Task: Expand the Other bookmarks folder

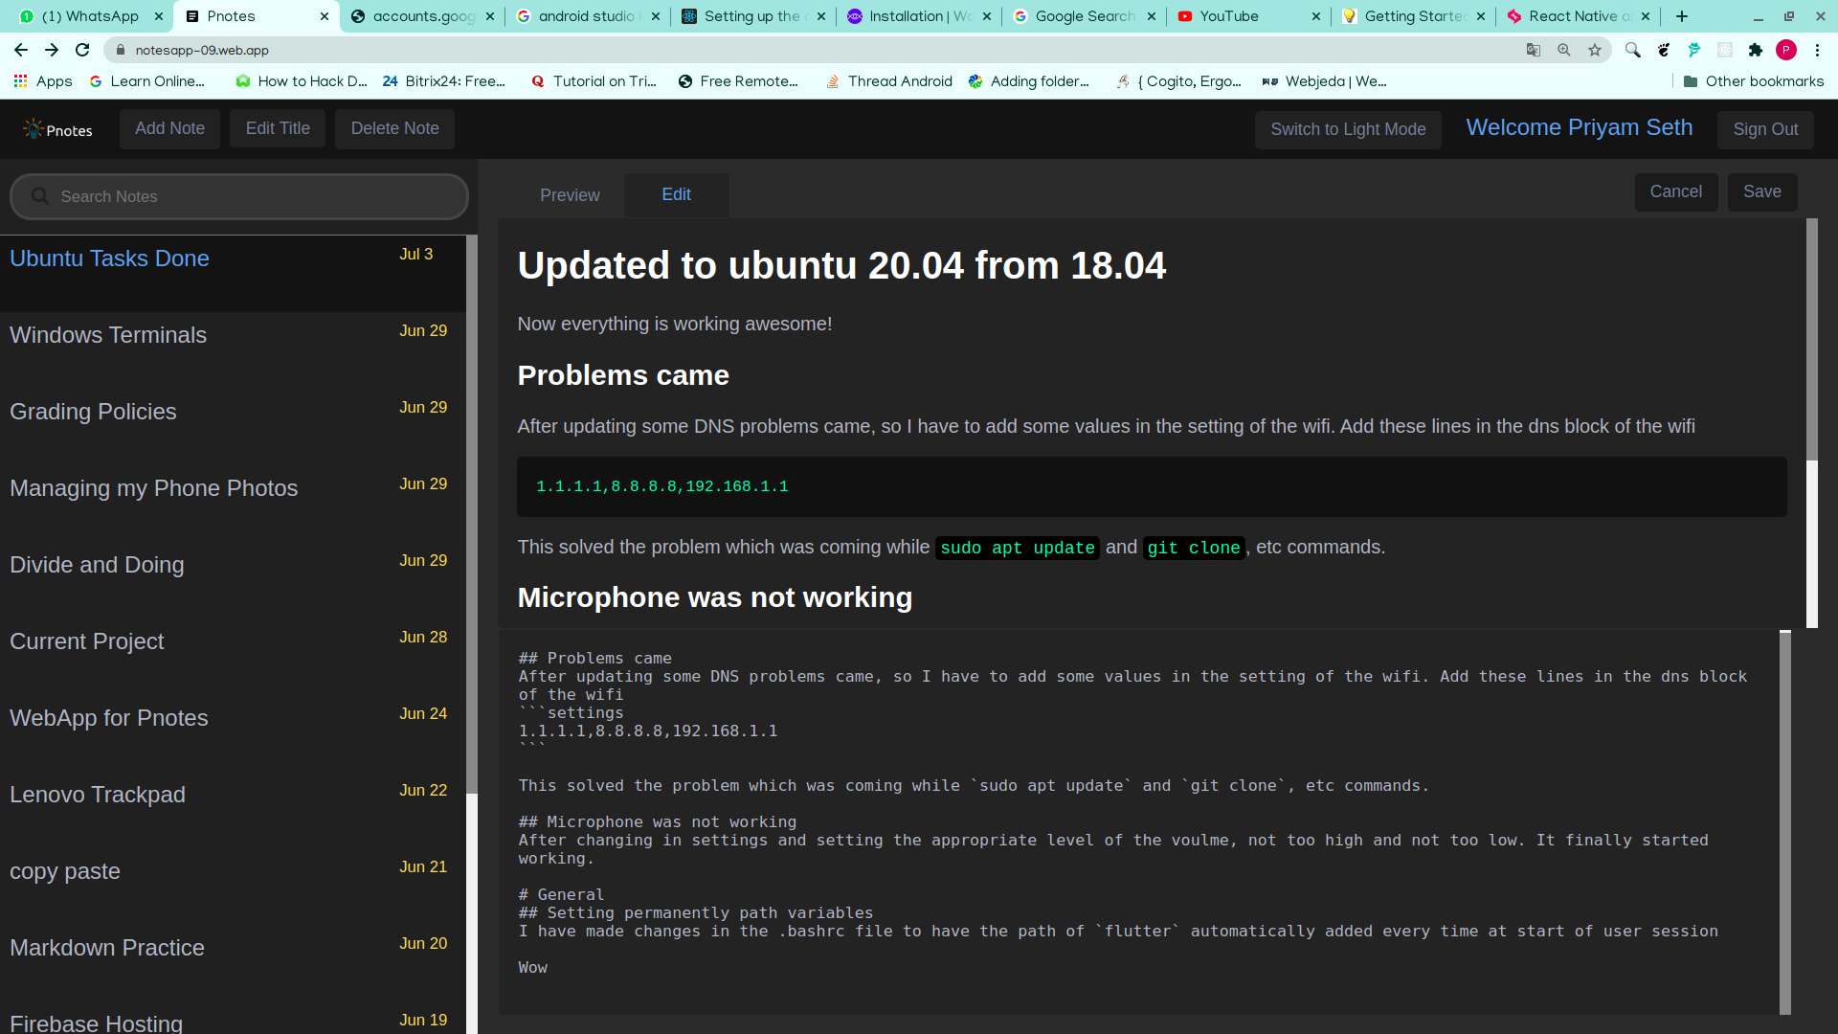Action: click(1753, 81)
